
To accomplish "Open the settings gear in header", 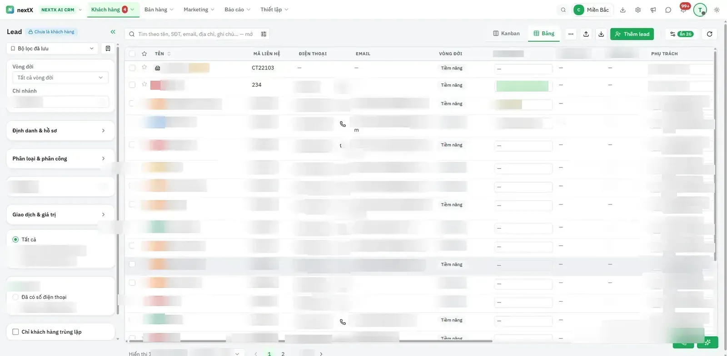I will tap(638, 10).
